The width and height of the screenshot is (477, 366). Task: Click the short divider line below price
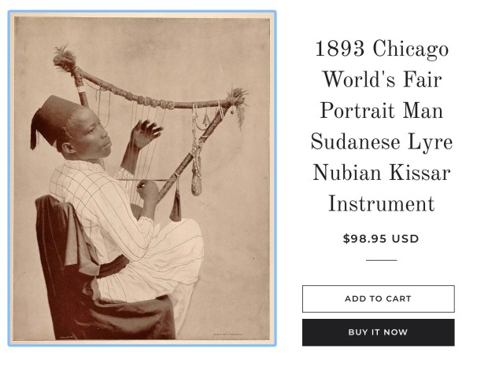[x=382, y=260]
